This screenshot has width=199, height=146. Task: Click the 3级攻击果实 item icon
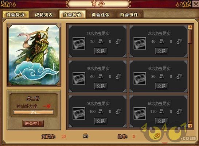(79, 78)
